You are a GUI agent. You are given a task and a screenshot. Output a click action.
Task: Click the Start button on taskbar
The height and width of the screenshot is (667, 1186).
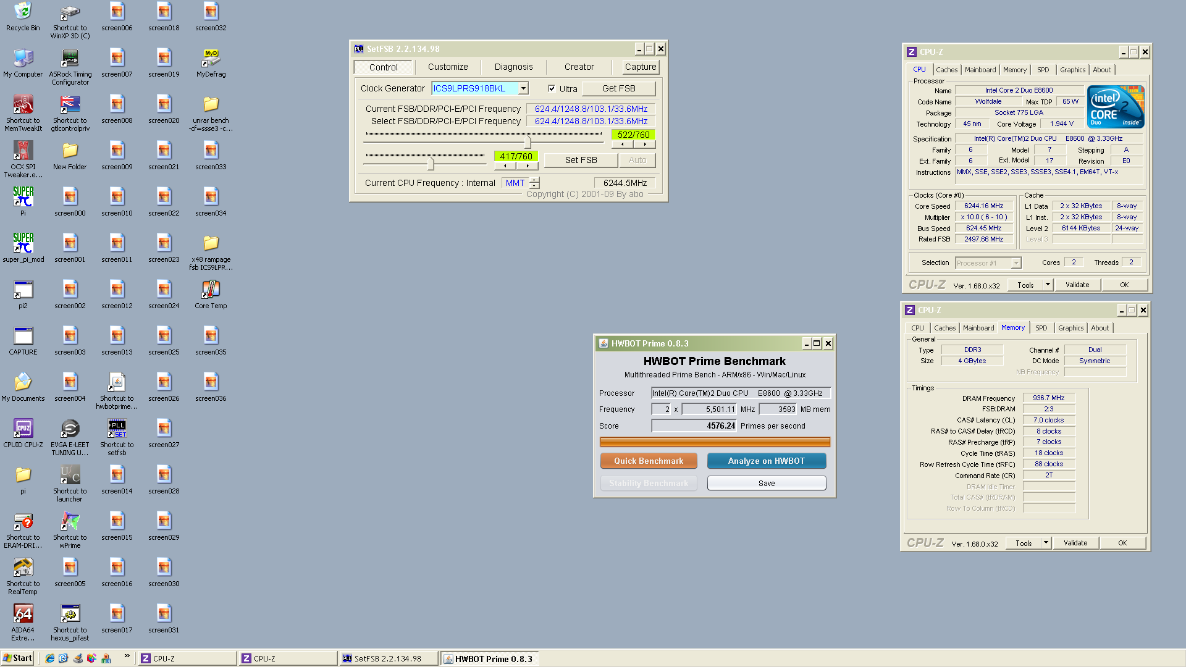pyautogui.click(x=17, y=658)
